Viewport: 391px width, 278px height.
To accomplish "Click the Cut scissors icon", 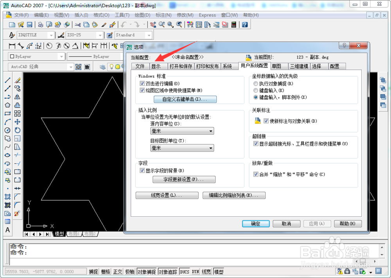I will [x=78, y=25].
